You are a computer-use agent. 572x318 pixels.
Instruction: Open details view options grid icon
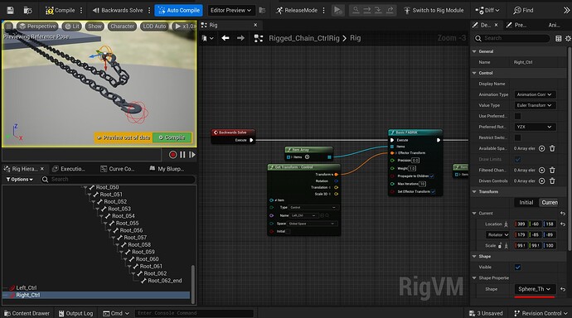pos(558,38)
